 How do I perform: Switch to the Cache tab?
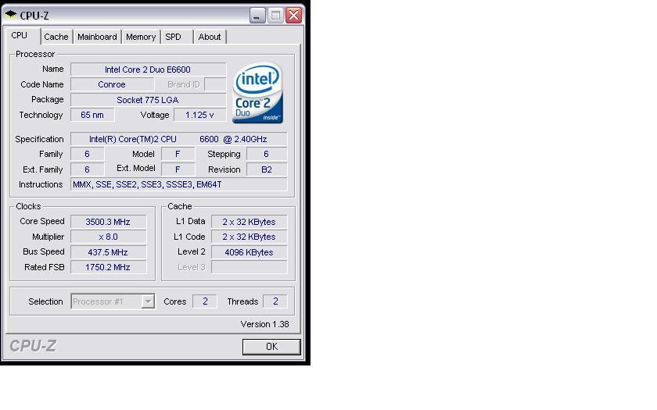(x=56, y=37)
